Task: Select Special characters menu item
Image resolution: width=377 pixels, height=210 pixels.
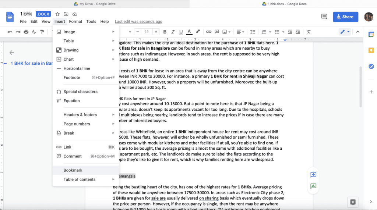Action: (86, 92)
